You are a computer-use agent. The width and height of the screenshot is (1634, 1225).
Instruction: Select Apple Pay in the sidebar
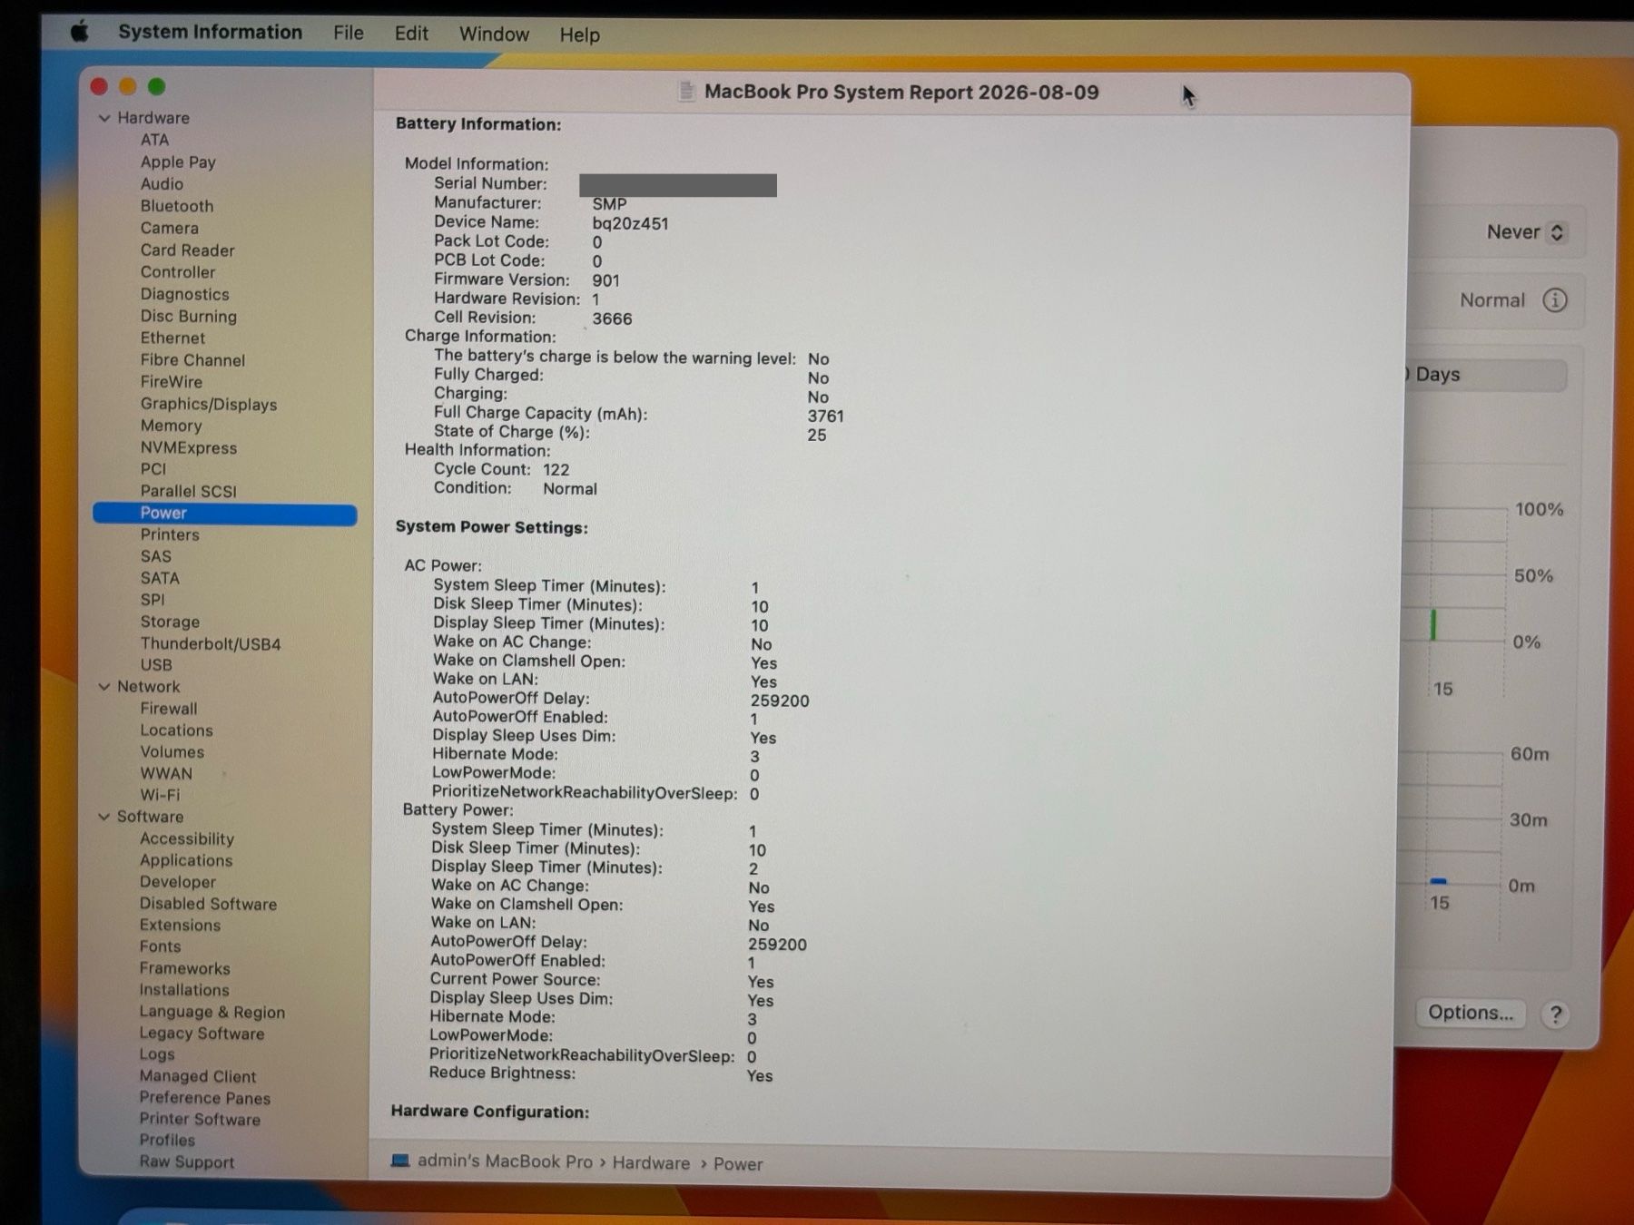pos(178,162)
